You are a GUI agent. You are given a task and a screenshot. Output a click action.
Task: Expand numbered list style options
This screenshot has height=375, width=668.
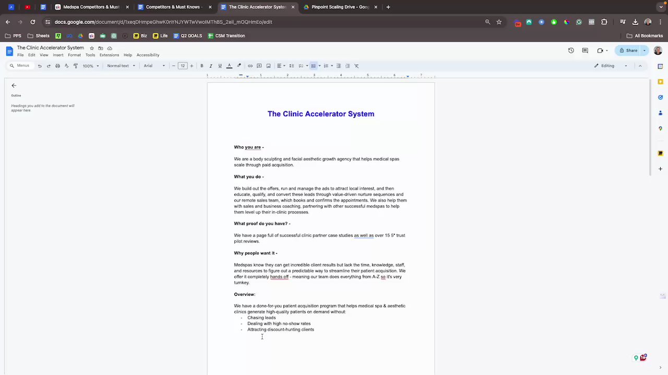coord(332,66)
